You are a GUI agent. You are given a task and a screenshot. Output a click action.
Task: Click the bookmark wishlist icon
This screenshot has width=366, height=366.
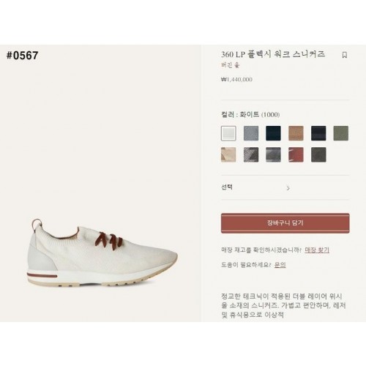345,55
